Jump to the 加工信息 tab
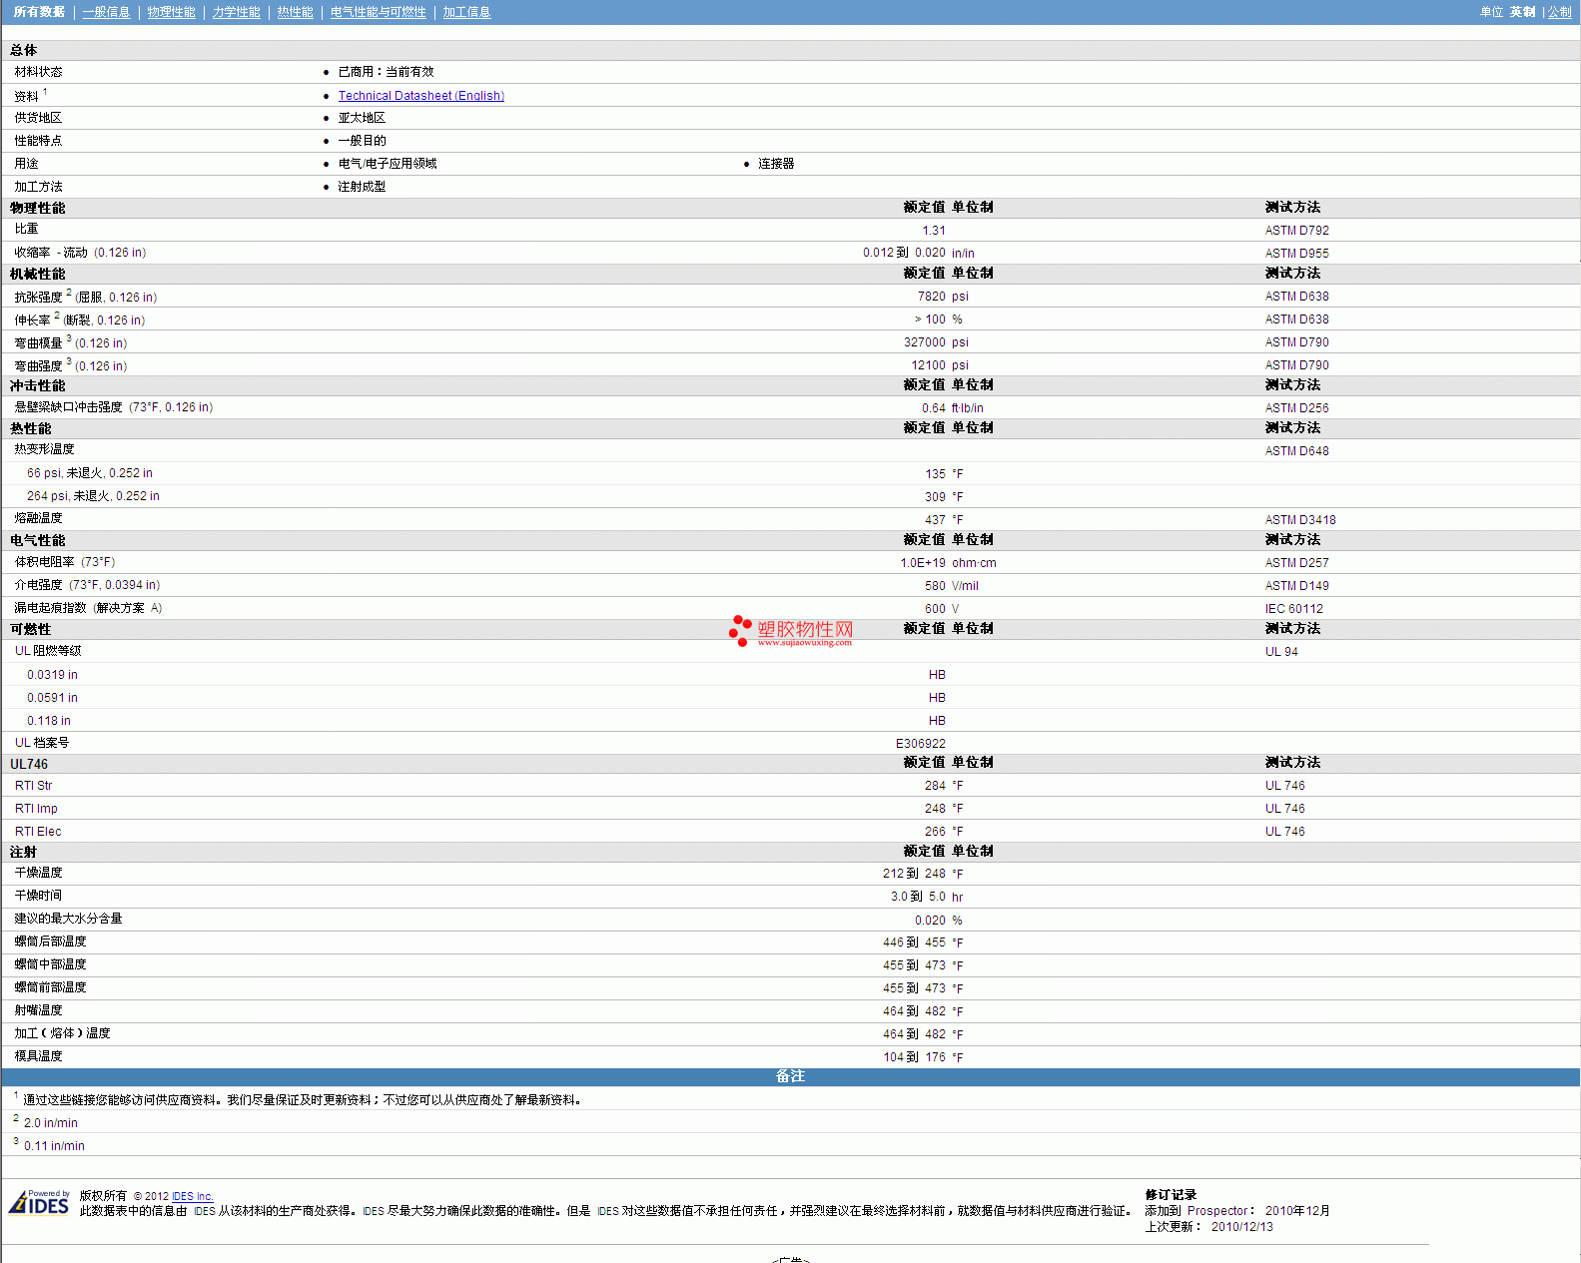This screenshot has width=1581, height=1263. coord(466,12)
